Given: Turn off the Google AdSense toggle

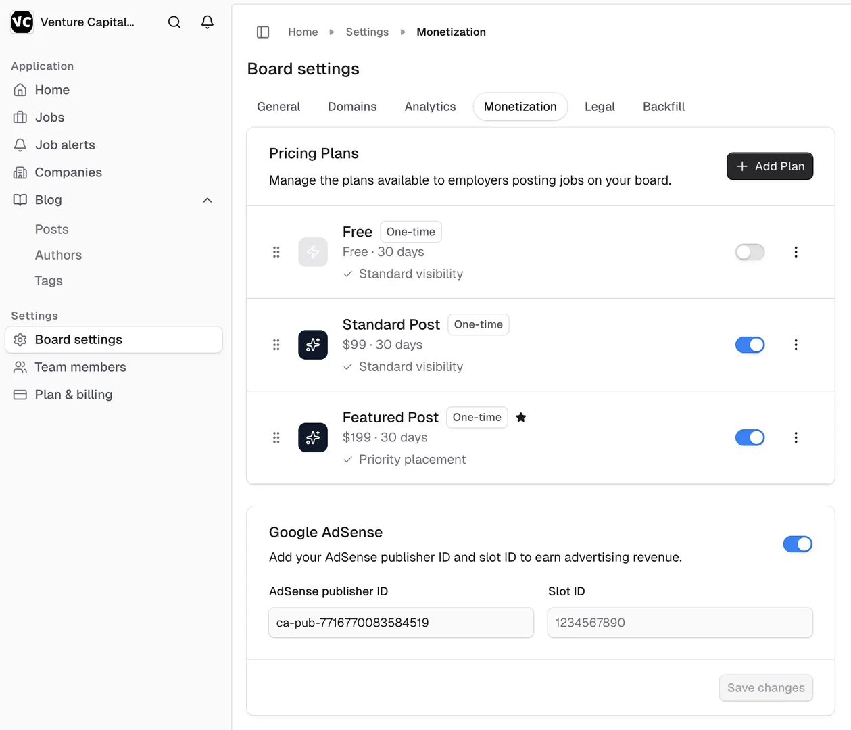Looking at the screenshot, I should coord(797,544).
